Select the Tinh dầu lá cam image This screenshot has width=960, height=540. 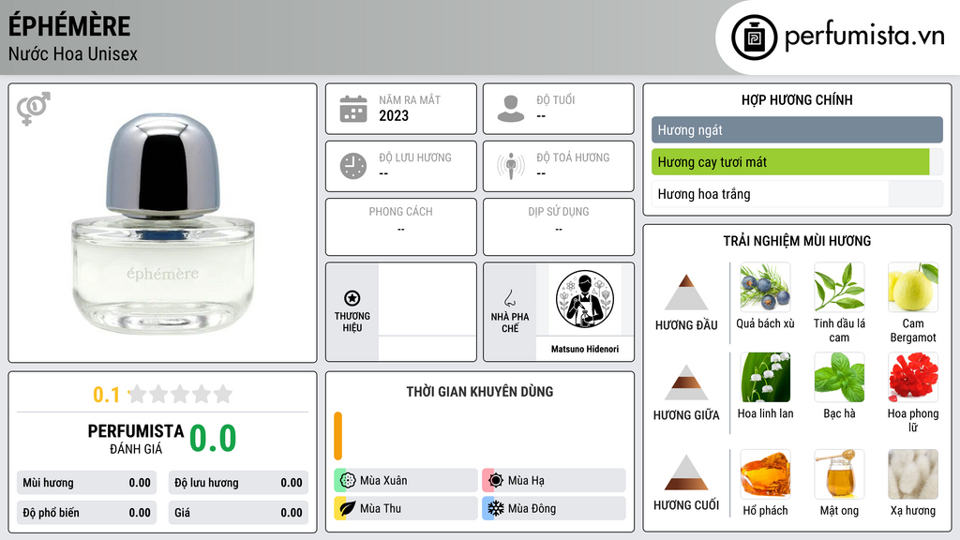click(839, 287)
